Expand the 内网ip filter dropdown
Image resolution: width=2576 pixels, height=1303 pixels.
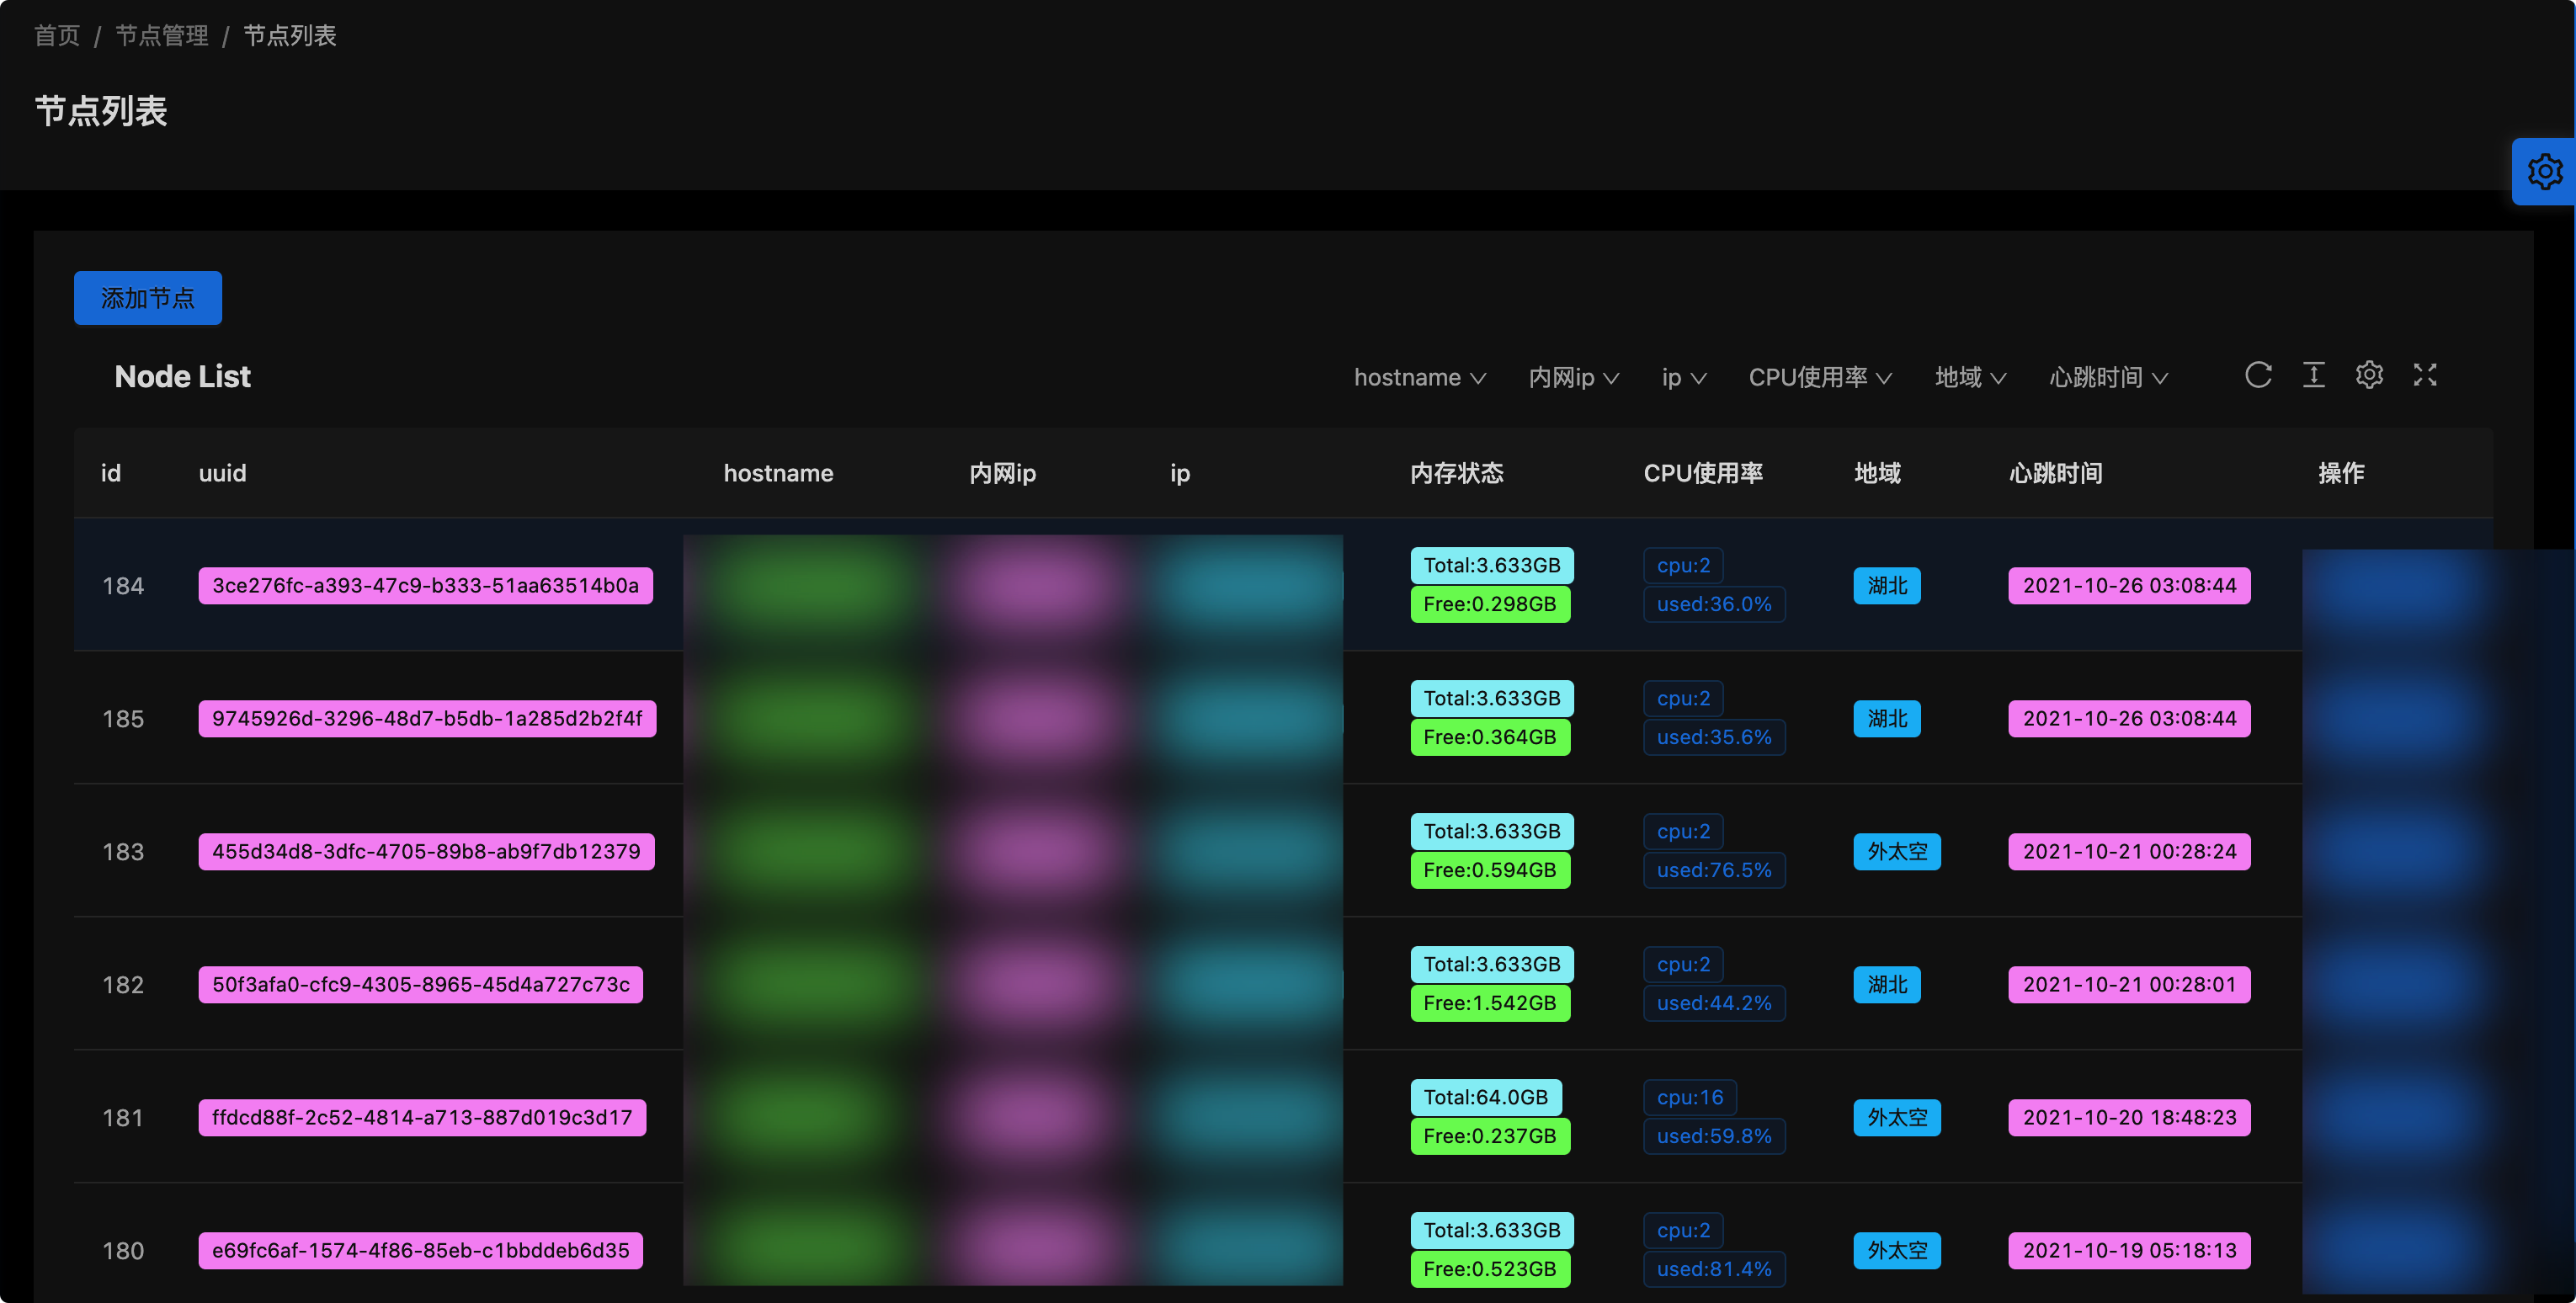point(1573,377)
